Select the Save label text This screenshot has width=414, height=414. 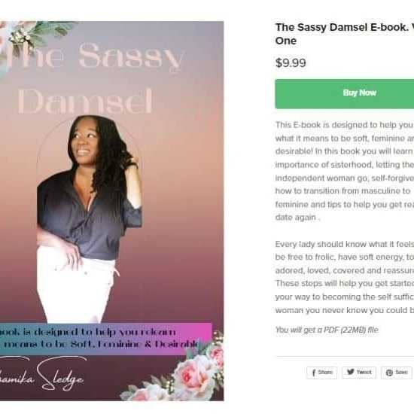(401, 372)
